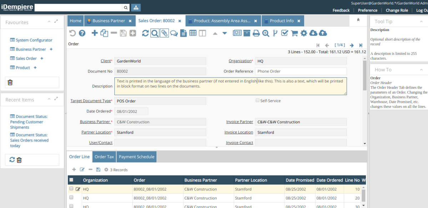Image resolution: width=428 pixels, height=208 pixels.
Task: Click the Help question mark icon
Action: pyautogui.click(x=82, y=33)
